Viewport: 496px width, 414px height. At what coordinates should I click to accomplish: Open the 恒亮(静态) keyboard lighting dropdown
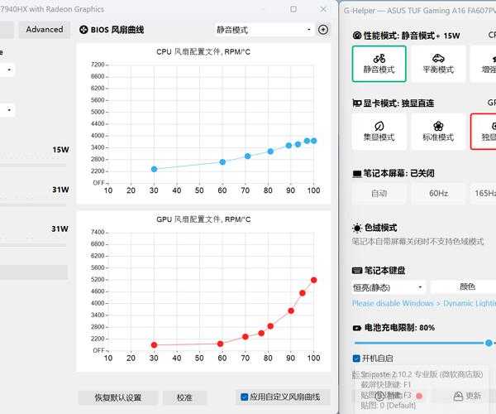click(x=389, y=287)
